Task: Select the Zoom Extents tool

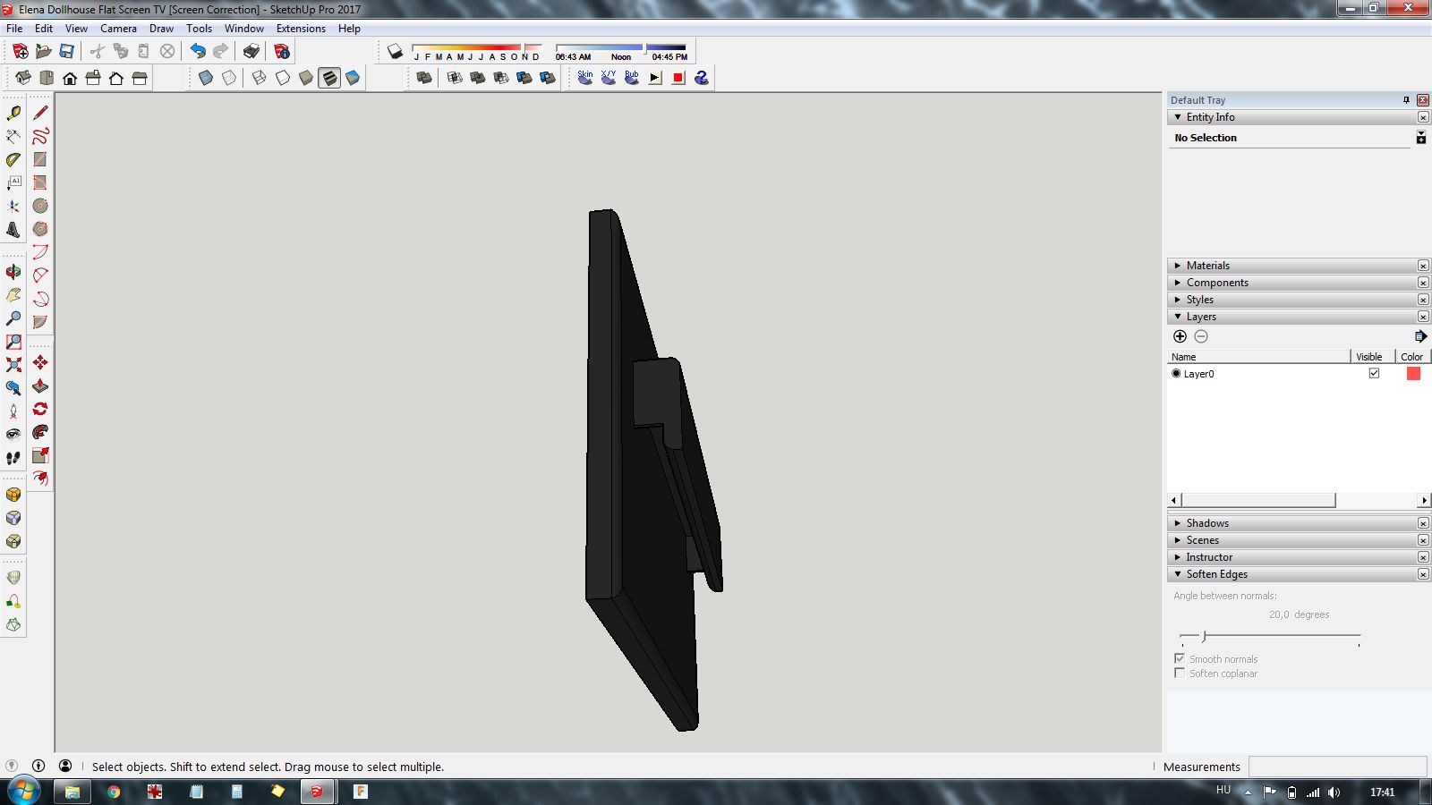Action: pyautogui.click(x=13, y=364)
